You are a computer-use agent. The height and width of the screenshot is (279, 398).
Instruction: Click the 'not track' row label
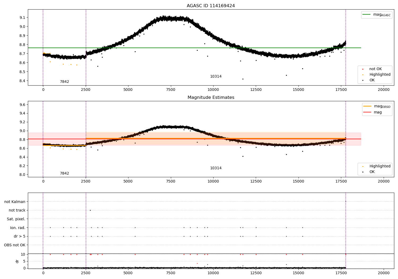[17, 210]
